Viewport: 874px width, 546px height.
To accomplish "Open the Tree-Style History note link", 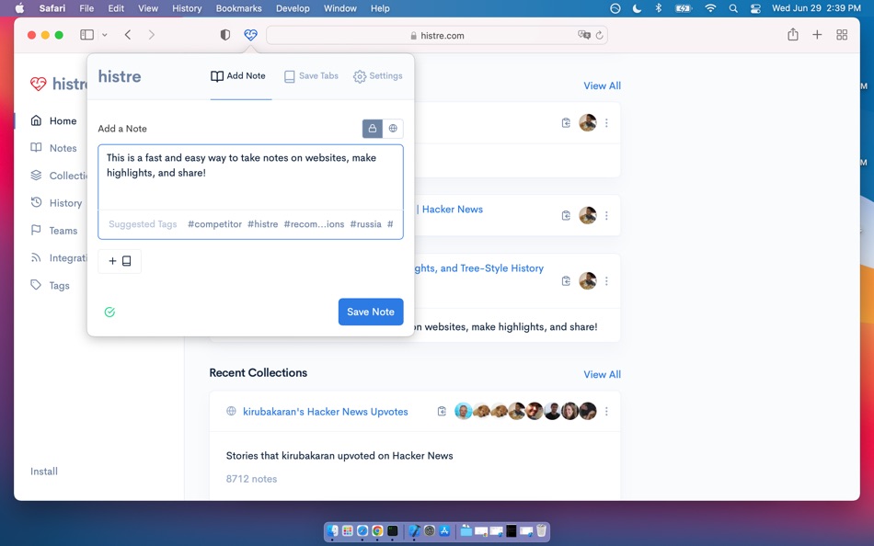I will (479, 268).
